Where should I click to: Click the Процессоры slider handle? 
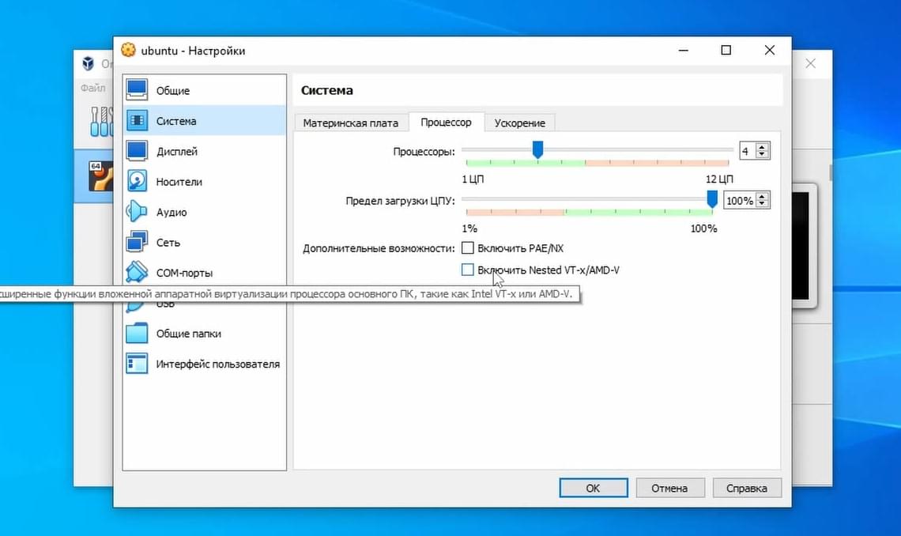pyautogui.click(x=538, y=150)
